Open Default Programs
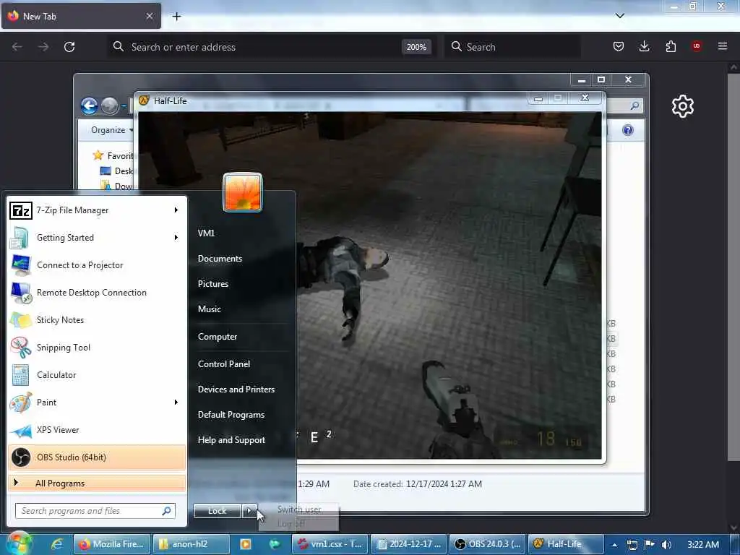The image size is (740, 555). click(x=231, y=415)
